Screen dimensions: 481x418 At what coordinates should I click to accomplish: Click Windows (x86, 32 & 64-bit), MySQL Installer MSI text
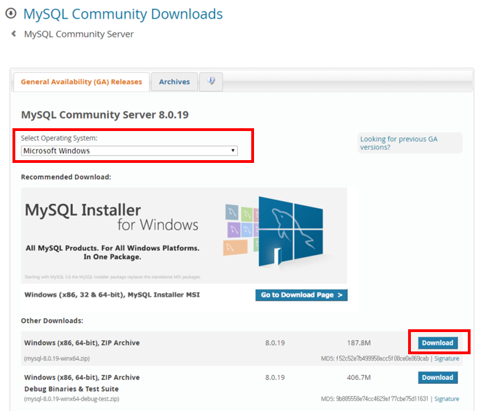[112, 295]
